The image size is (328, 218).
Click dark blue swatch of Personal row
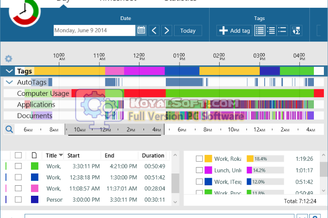pos(35,199)
